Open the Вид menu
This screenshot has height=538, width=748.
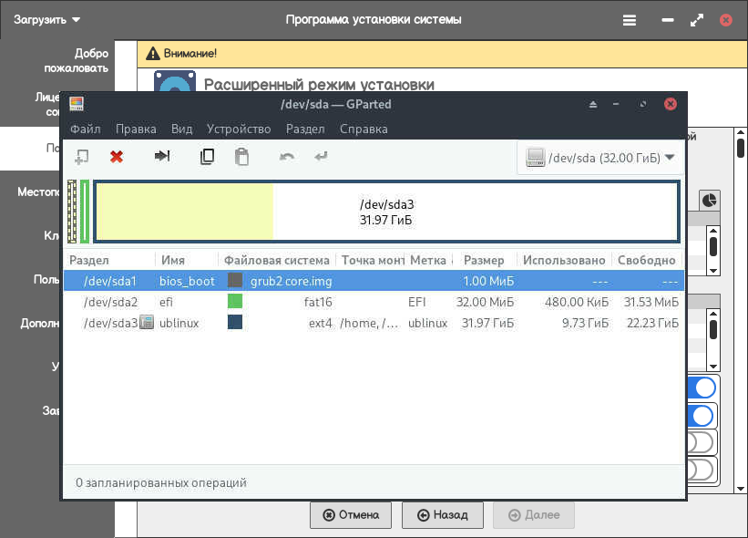pyautogui.click(x=181, y=129)
